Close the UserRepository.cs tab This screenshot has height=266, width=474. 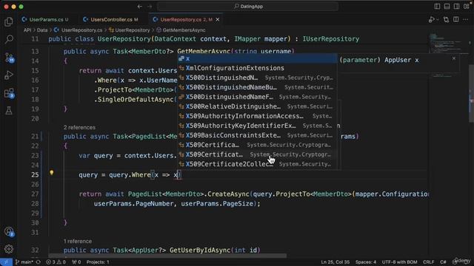218,20
